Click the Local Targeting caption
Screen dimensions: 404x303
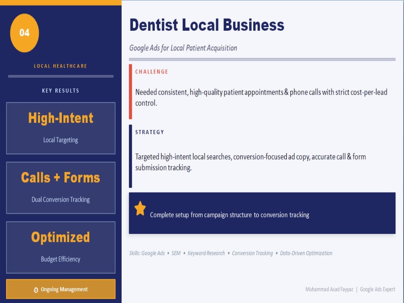(61, 140)
